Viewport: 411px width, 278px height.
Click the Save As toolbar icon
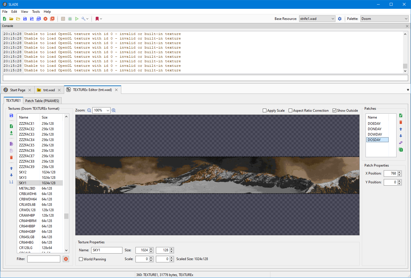(32, 19)
